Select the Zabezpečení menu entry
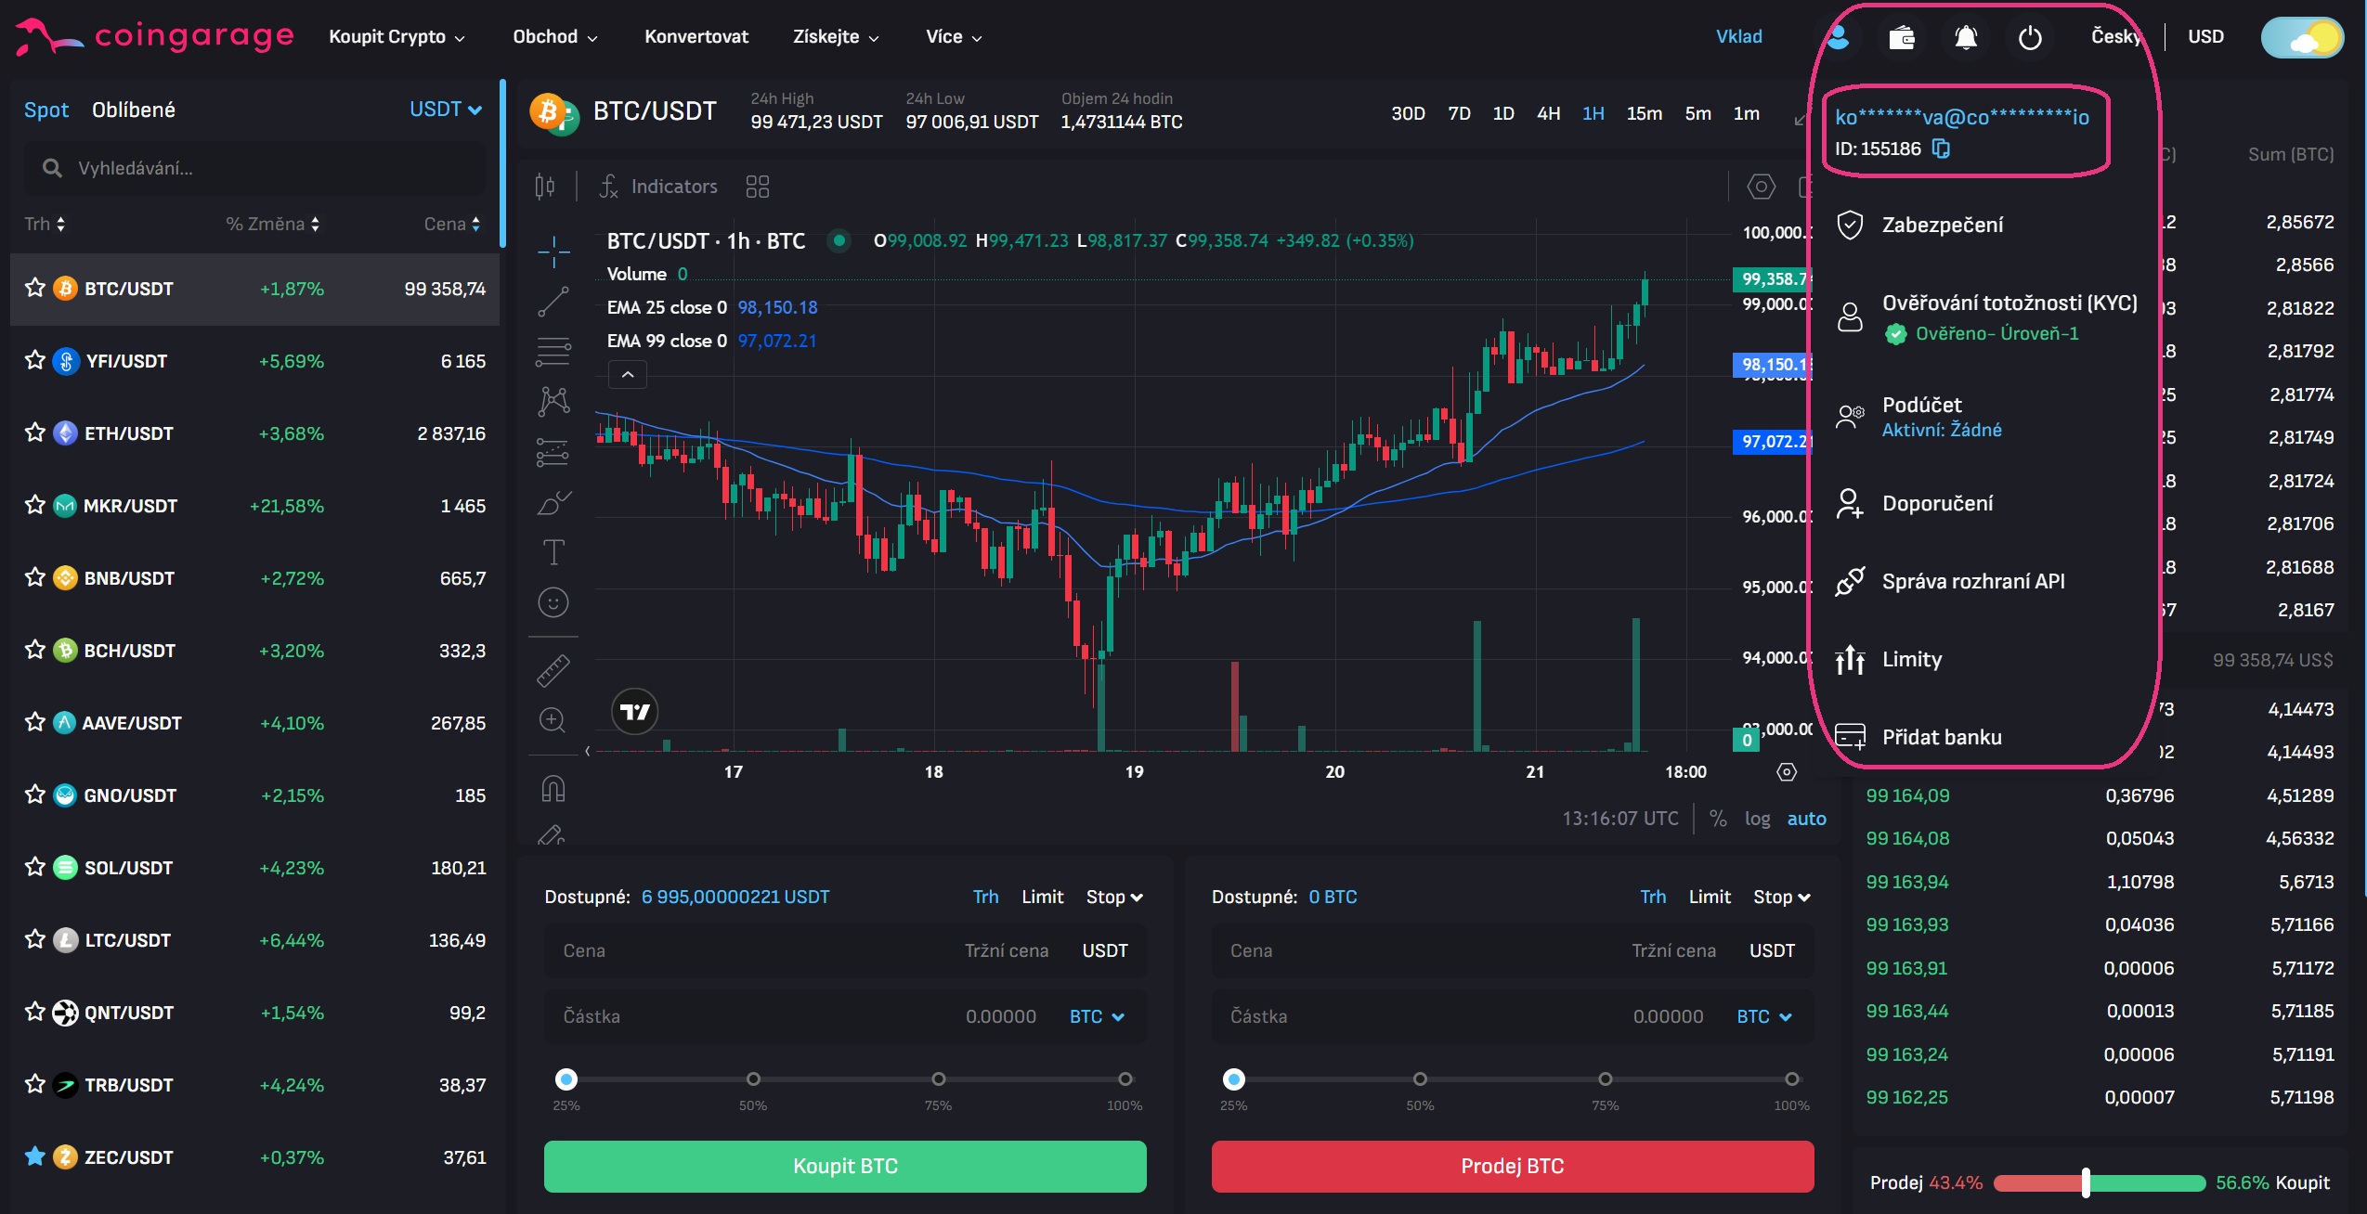 1942,225
